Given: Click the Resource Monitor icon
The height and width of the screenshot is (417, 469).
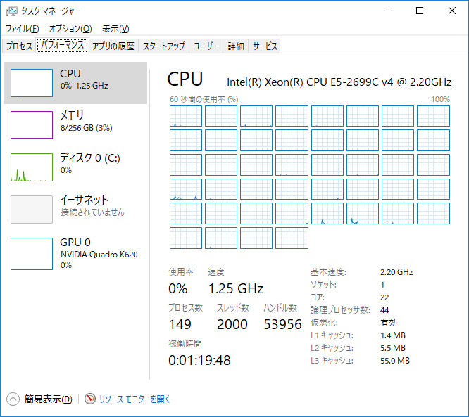Looking at the screenshot, I should point(89,399).
